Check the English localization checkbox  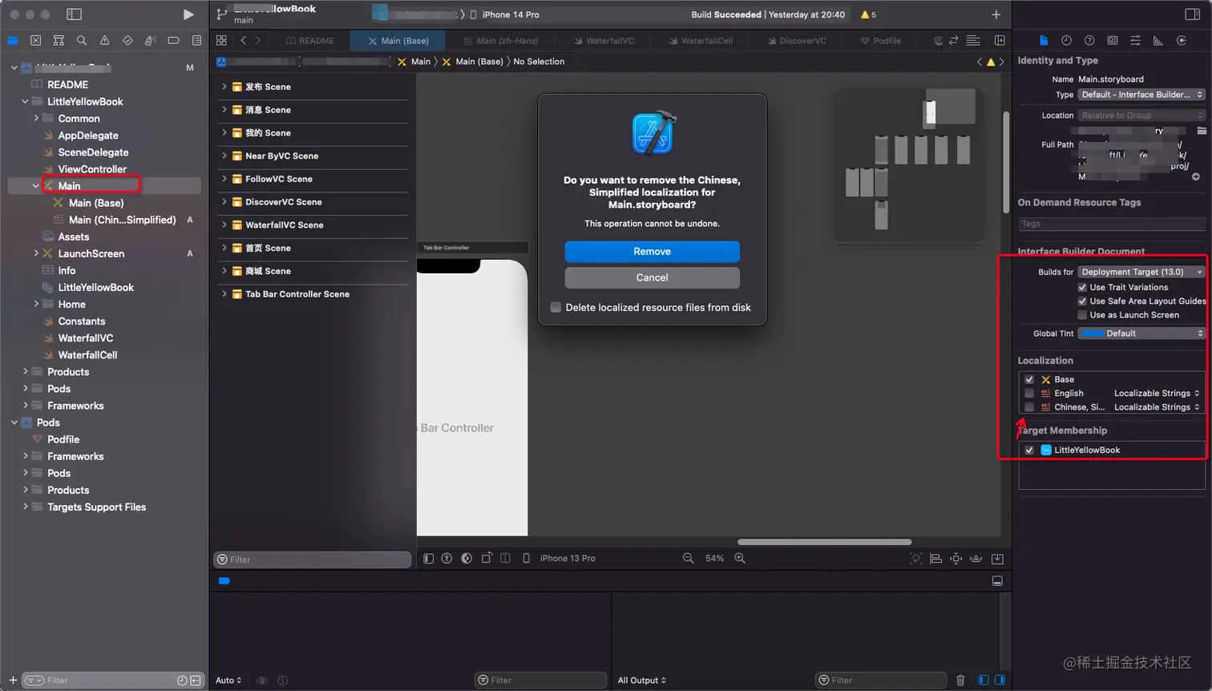pos(1029,394)
